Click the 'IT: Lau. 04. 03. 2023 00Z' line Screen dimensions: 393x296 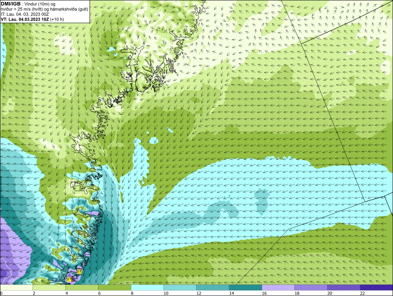coord(25,14)
